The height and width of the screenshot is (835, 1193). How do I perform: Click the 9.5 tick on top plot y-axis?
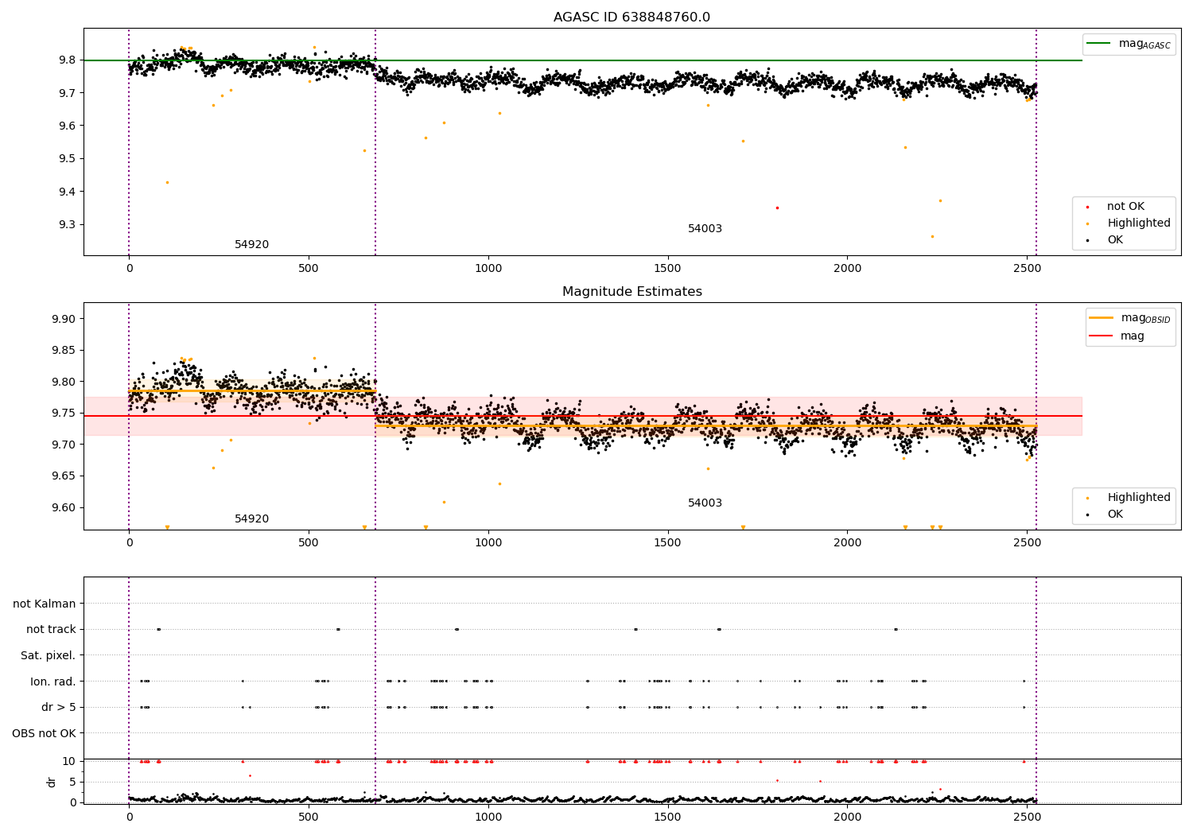pos(67,159)
